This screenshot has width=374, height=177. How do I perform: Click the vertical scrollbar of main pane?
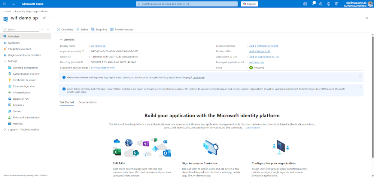coord(373,96)
